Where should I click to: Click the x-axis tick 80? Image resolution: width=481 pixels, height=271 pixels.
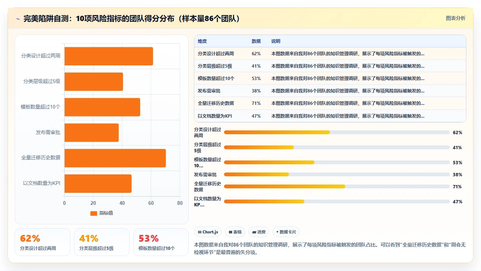click(x=180, y=203)
